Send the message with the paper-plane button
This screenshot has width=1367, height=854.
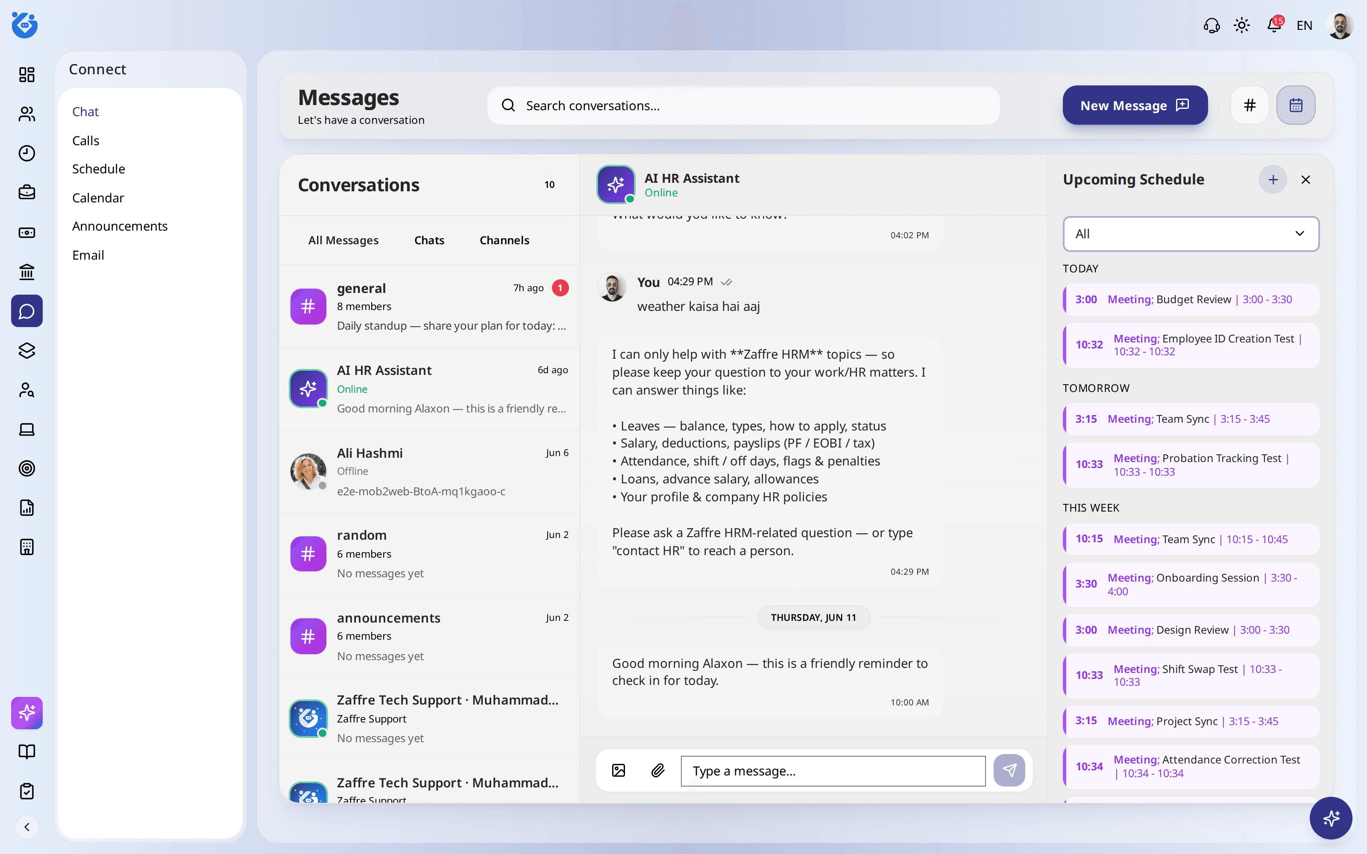point(1009,770)
